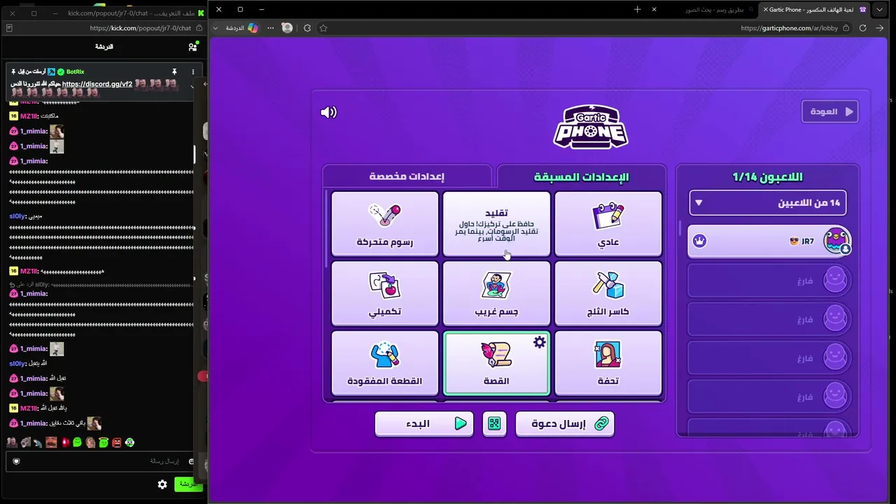Click the first empty فارغ player slot
Image resolution: width=896 pixels, height=504 pixels.
(x=769, y=281)
